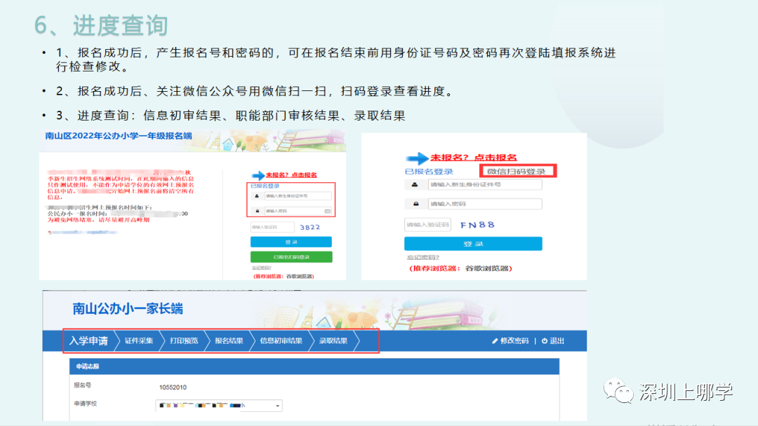Choose the 微信扫码登录 option

coord(517,171)
